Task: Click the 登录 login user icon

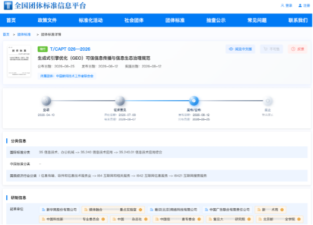Action: click(x=282, y=6)
